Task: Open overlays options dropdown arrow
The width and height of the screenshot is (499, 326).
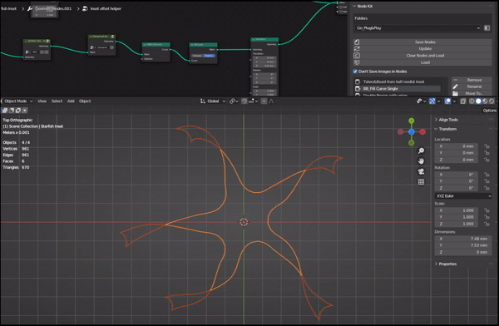Action: click(x=454, y=101)
